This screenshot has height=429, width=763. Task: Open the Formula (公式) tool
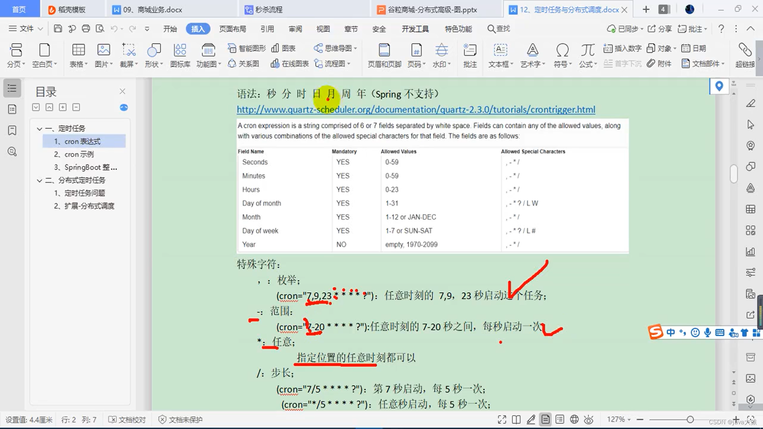click(x=587, y=50)
